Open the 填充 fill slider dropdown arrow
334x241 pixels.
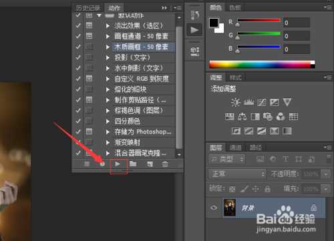(326, 189)
